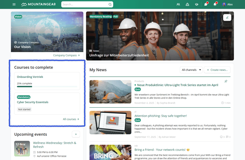Viewport: 245px width, 160px height.
Task: Open the Alex user profile menu
Action: 227,4
